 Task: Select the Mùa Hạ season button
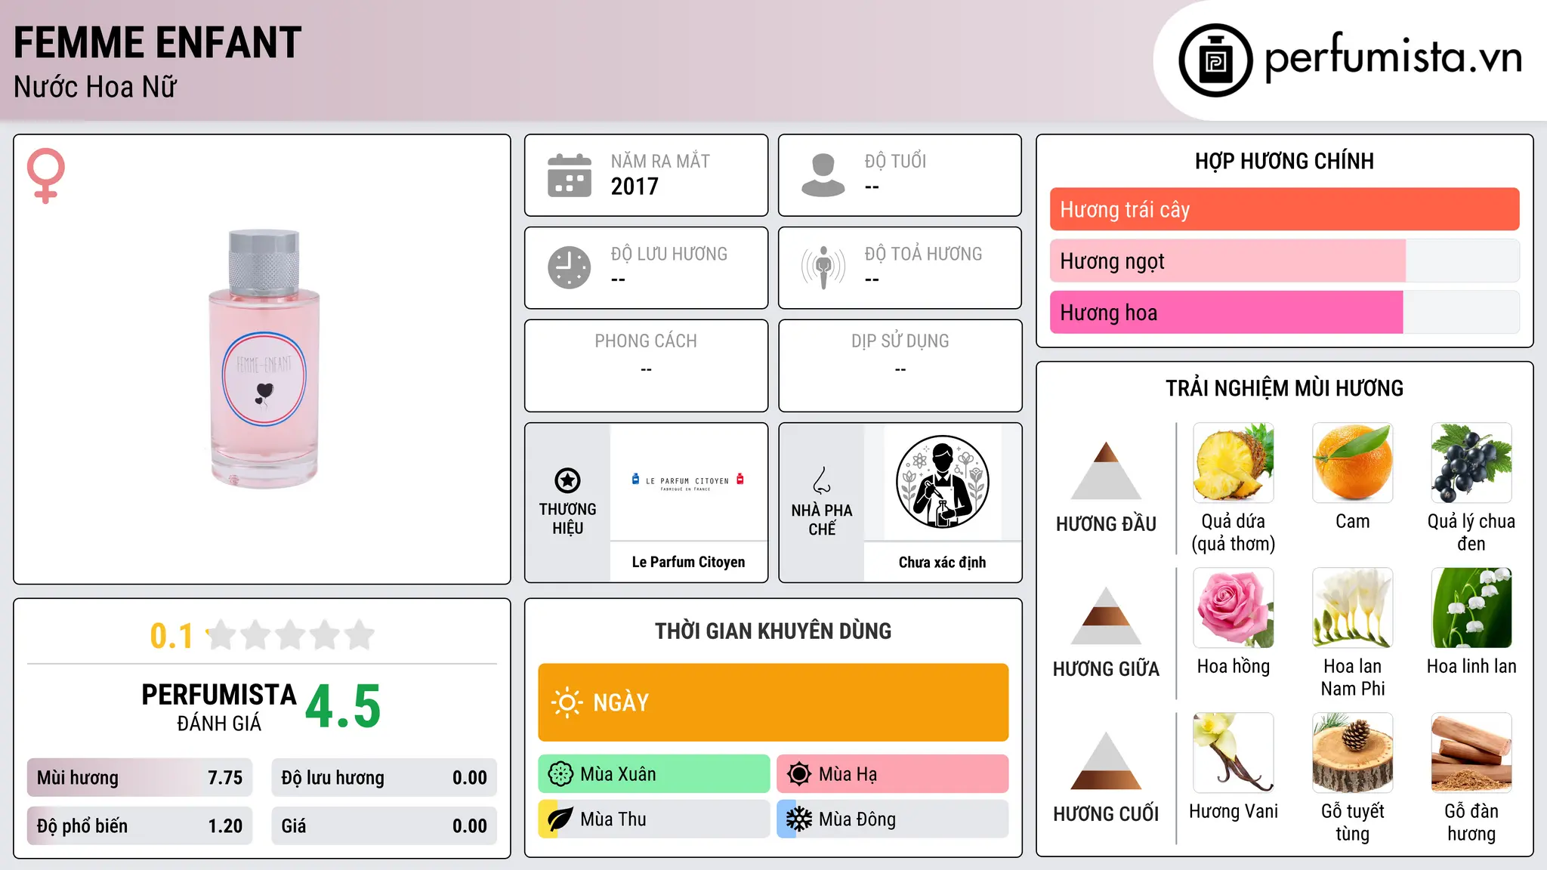tap(893, 774)
